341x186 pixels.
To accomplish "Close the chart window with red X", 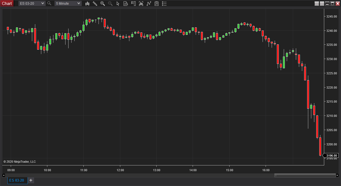I will click(338, 4).
